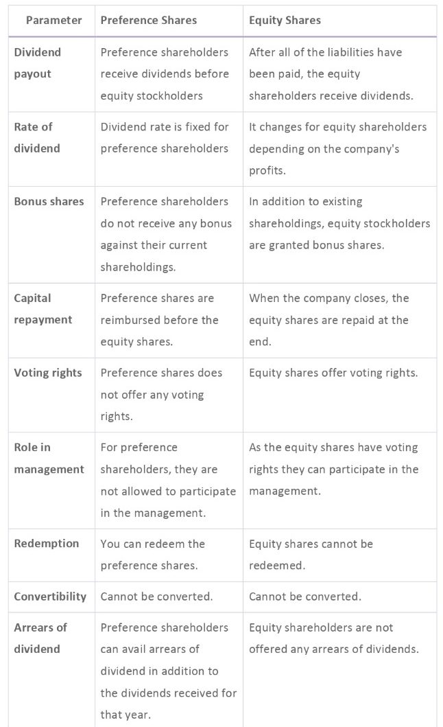Click the Convertibility row label
Viewport: 443px width, 727px height.
(x=50, y=597)
